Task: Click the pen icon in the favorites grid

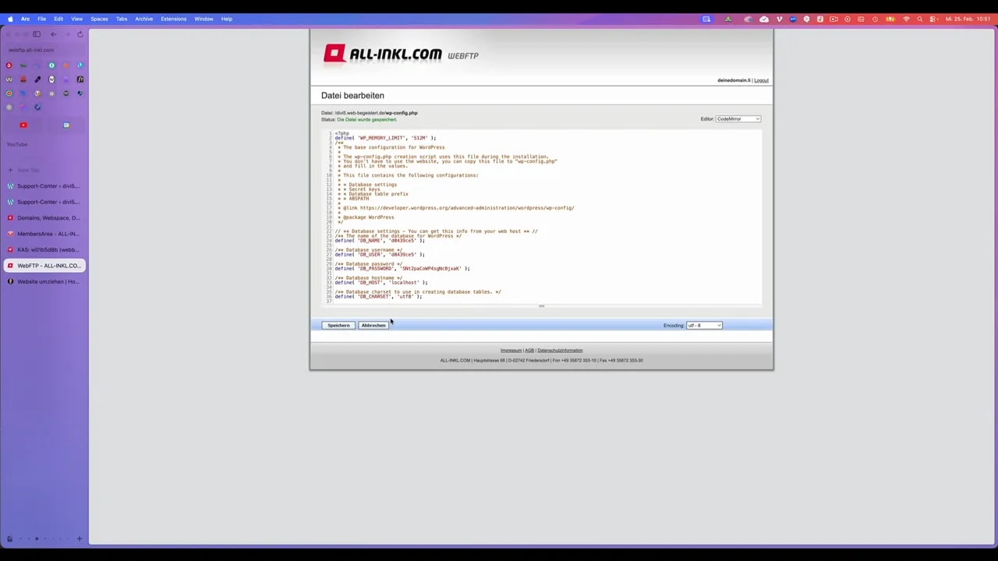Action: point(37,78)
